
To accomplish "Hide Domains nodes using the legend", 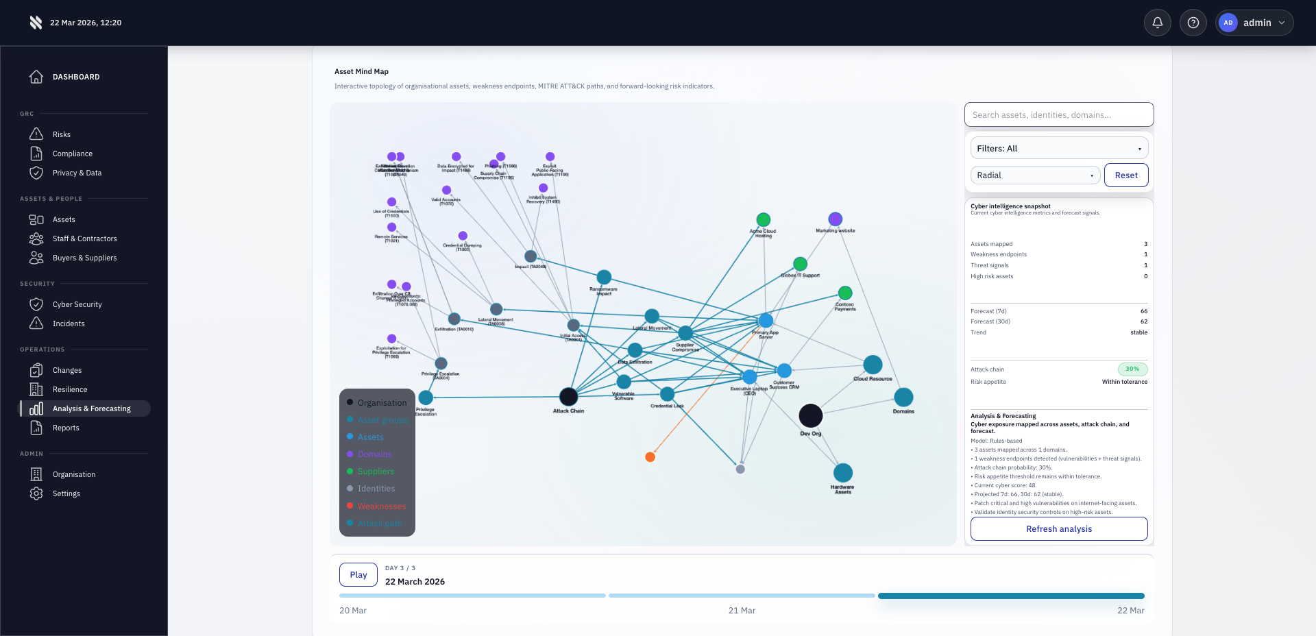I will pos(374,454).
